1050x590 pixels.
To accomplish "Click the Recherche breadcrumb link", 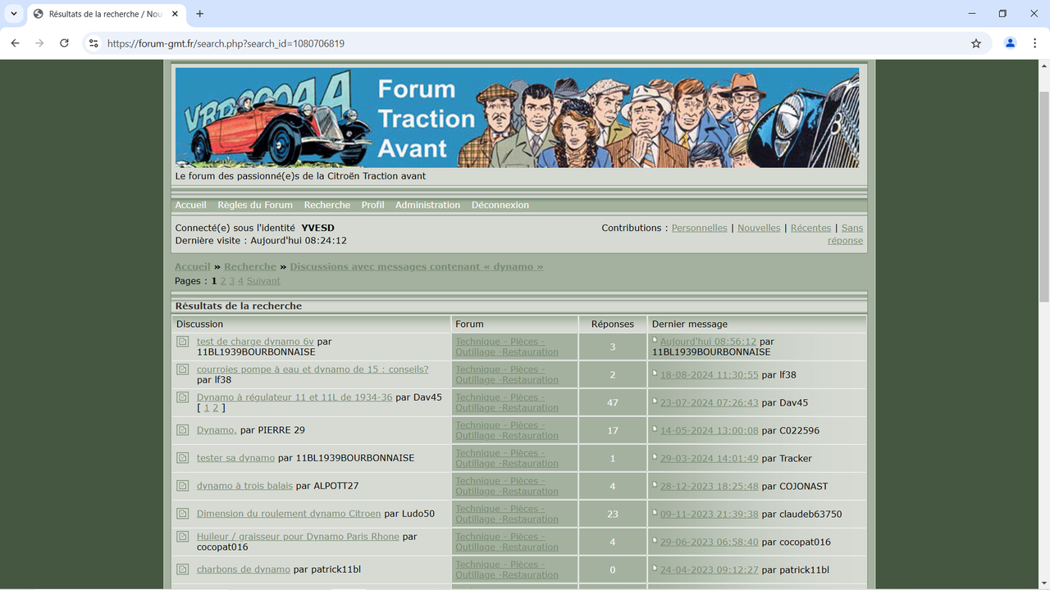I will (250, 266).
